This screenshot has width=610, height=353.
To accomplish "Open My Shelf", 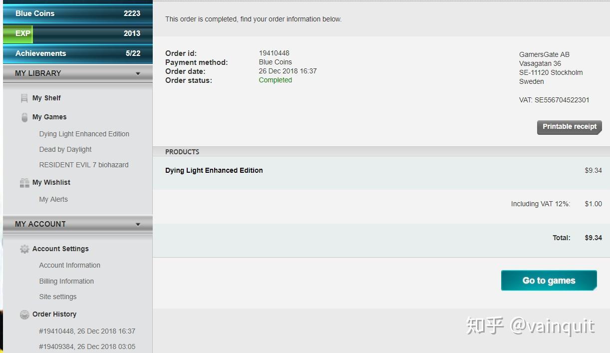I will coord(46,98).
